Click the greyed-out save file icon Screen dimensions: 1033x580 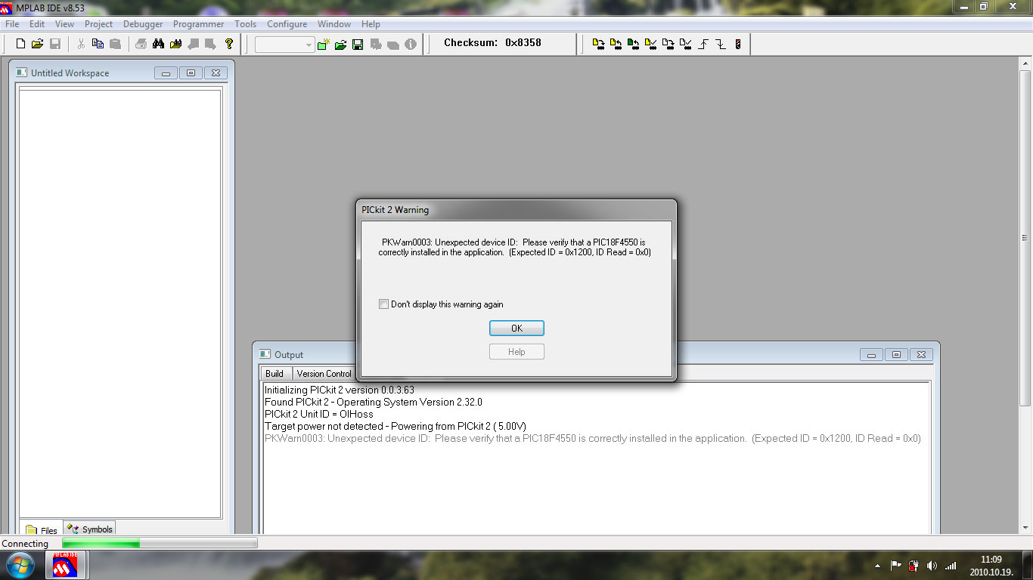click(54, 44)
